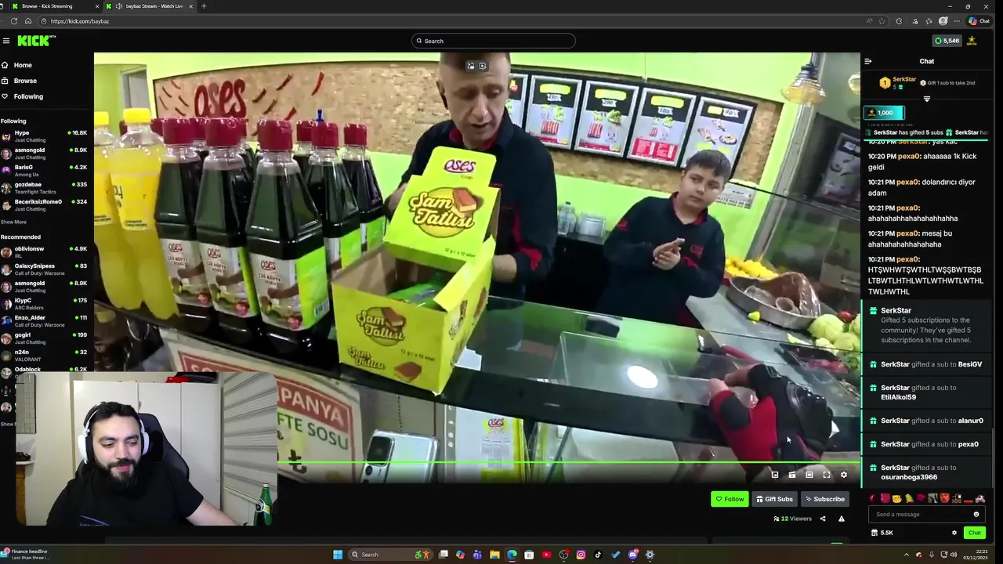Expand the gift leaderboard chevron
This screenshot has height=564, width=1003.
click(926, 99)
